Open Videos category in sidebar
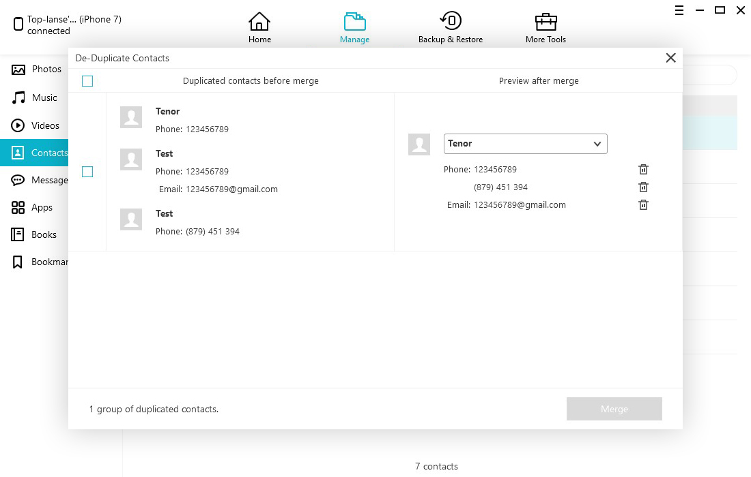751x477 pixels. 35,125
